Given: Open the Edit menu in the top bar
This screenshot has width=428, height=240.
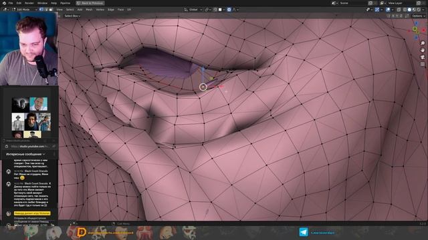Looking at the screenshot, I should [x=19, y=3].
